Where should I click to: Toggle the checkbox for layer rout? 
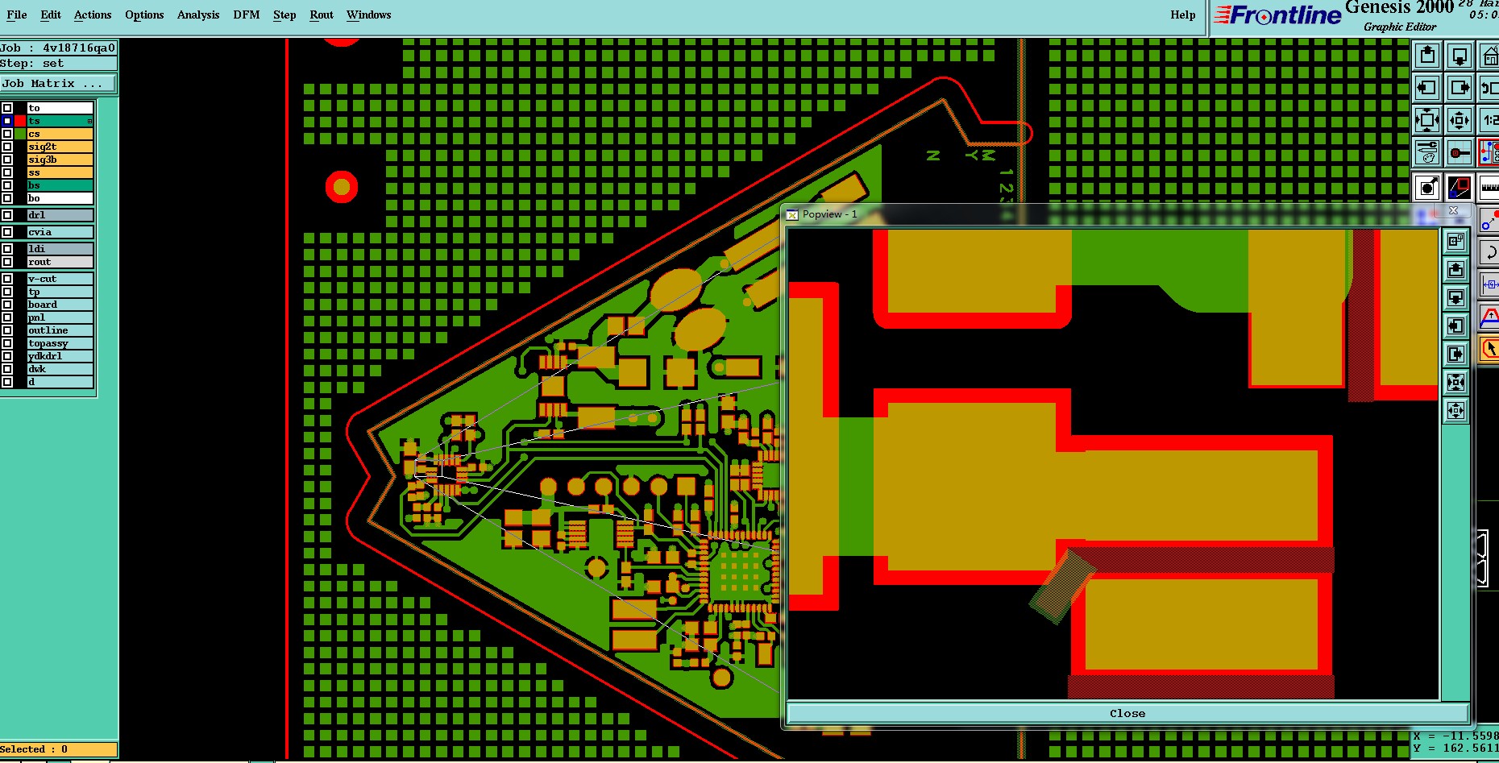pyautogui.click(x=7, y=262)
